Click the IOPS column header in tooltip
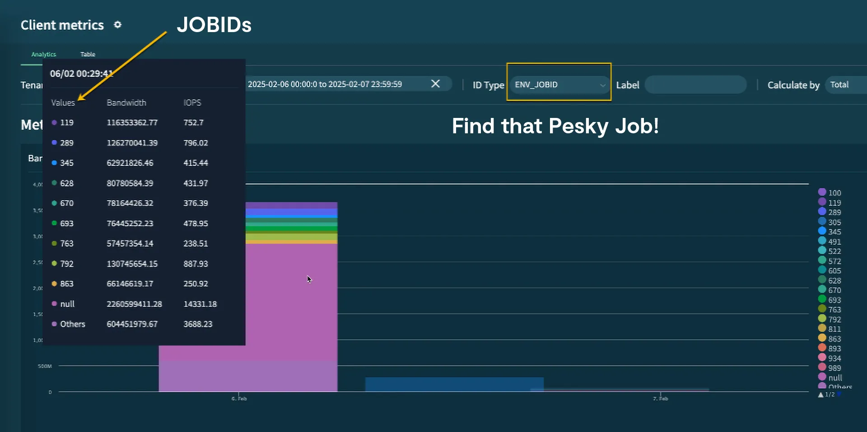Screen dimensions: 867x432 click(x=192, y=103)
